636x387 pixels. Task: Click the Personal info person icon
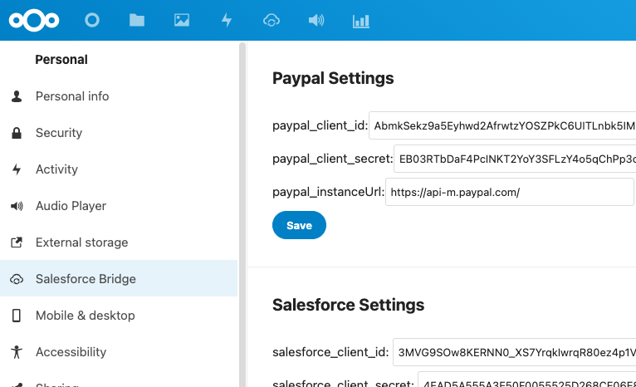[x=17, y=96]
